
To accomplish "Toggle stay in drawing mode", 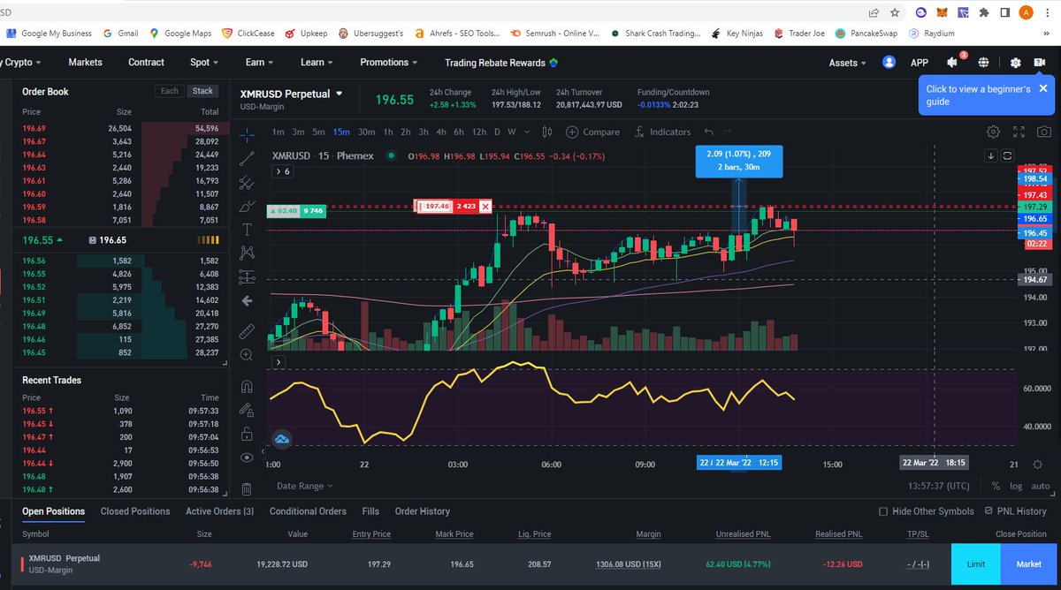I will click(247, 410).
